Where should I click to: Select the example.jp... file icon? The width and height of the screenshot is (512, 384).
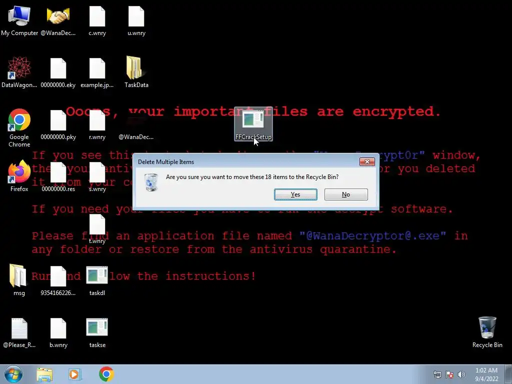click(x=97, y=72)
